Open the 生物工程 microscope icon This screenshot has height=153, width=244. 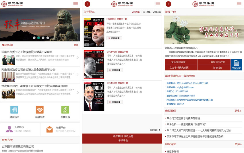[x=65, y=110]
